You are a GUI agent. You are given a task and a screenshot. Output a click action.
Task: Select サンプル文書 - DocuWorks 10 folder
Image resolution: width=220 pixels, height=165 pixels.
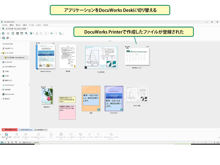[15, 57]
